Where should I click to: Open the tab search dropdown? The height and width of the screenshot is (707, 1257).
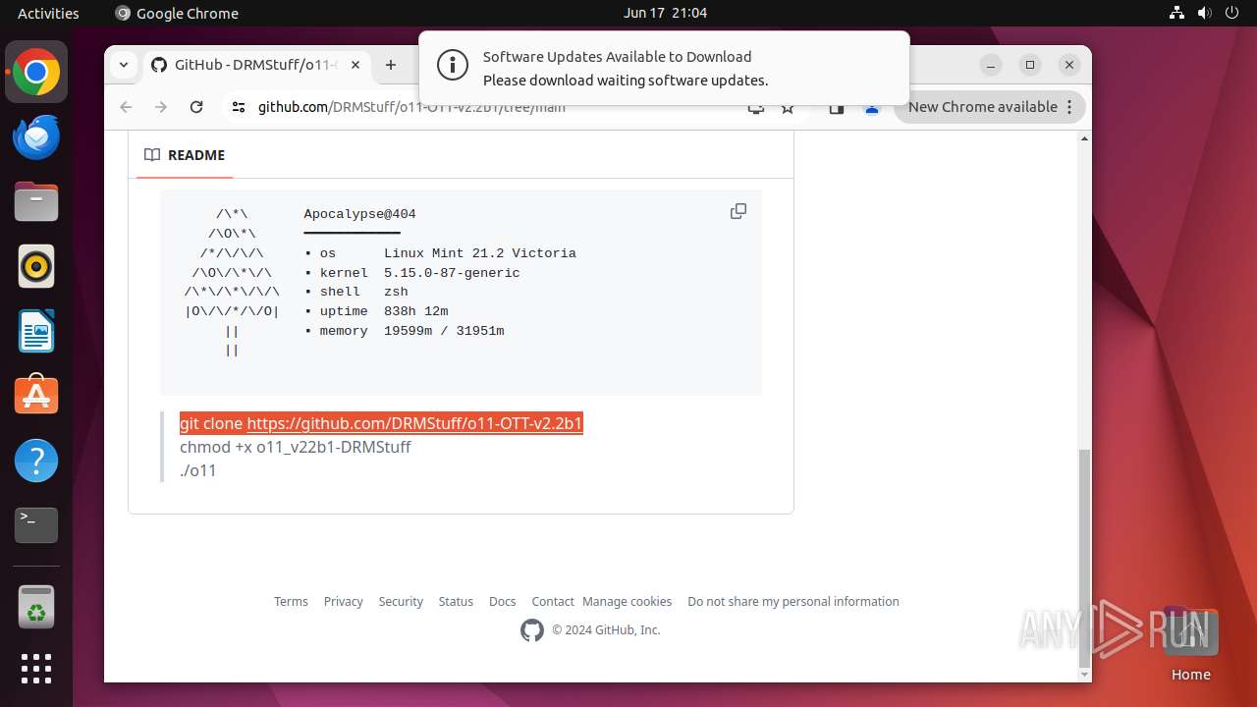tap(124, 65)
